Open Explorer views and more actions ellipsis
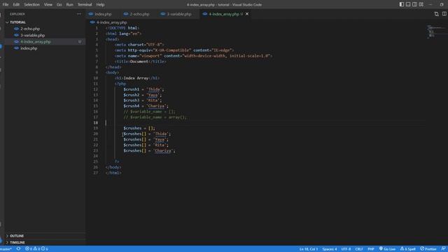The height and width of the screenshot is (252, 448). [79, 14]
